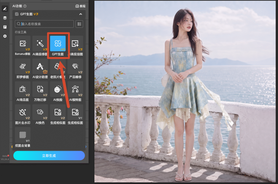Screen dimensions: 278x184
Task: Open the settings gear in sidebar
Action: pos(5,36)
